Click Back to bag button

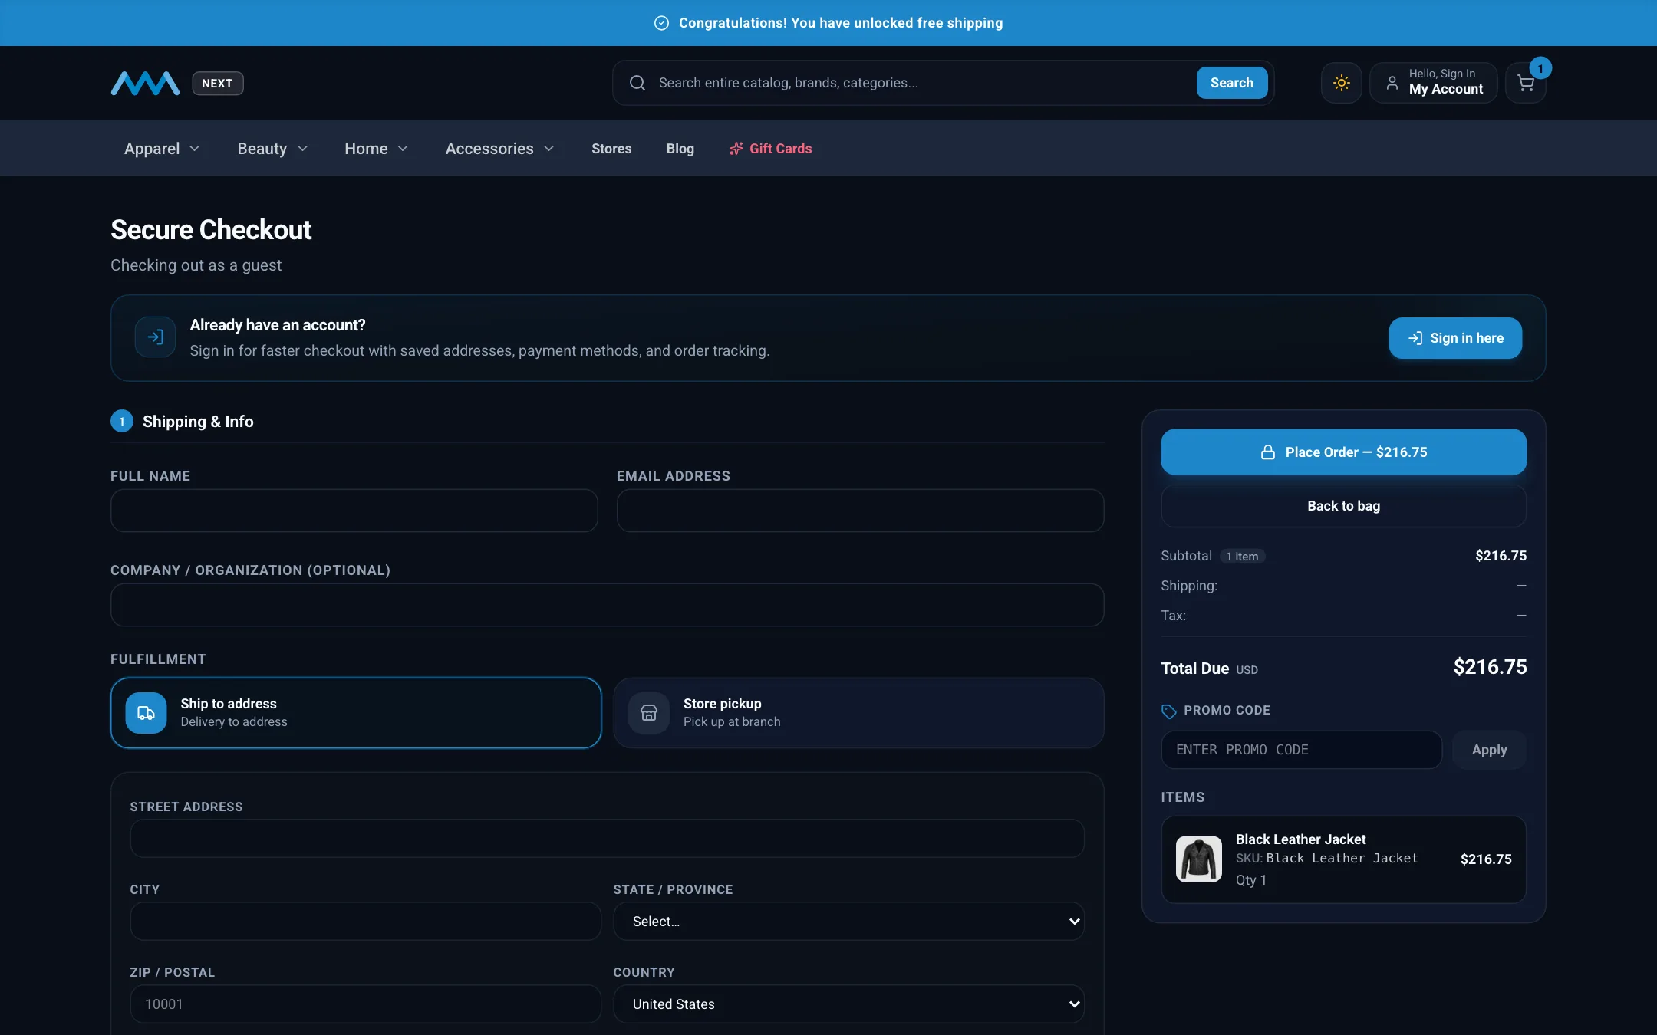1343,506
